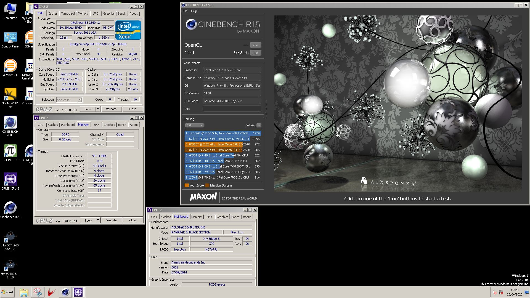530x298 pixels.
Task: Expand ranking Details with the arrow button
Action: coord(259,125)
